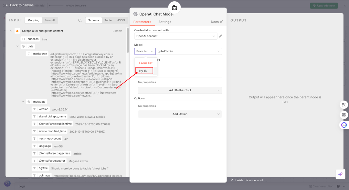Screen dimensions: 349x190
Task: Collapse the Scrape a url node tree
Action: 11,31
